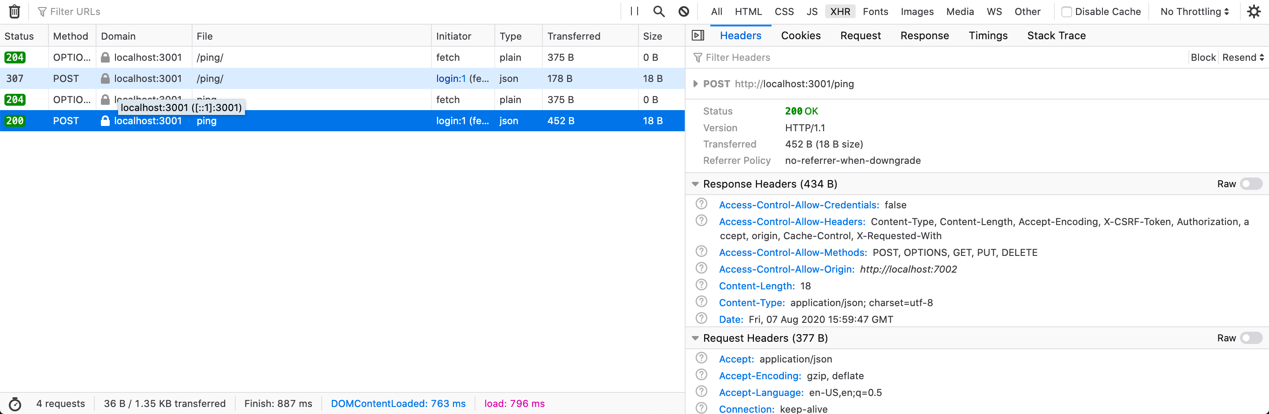This screenshot has height=414, width=1269.
Task: Switch to the Timings tab
Action: click(x=988, y=35)
